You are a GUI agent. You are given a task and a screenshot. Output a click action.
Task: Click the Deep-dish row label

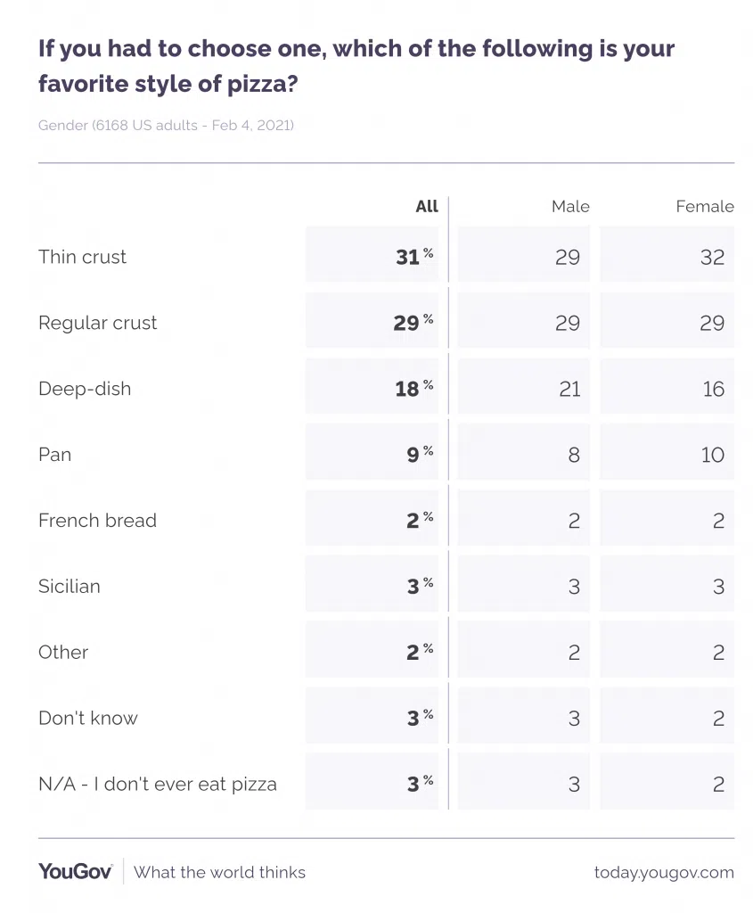coord(85,389)
